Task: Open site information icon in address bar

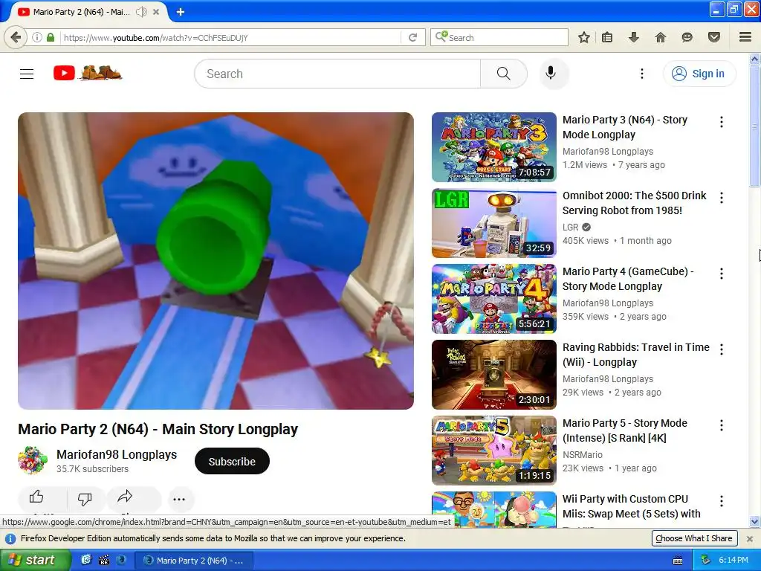Action: 37,37
